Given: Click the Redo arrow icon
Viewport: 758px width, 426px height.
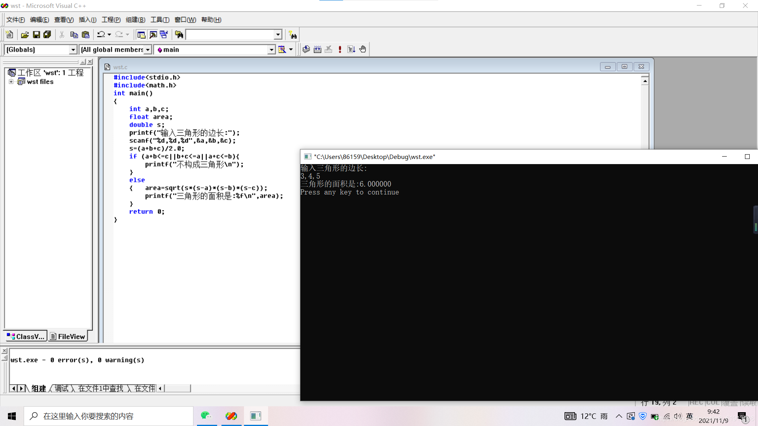Looking at the screenshot, I should 119,35.
